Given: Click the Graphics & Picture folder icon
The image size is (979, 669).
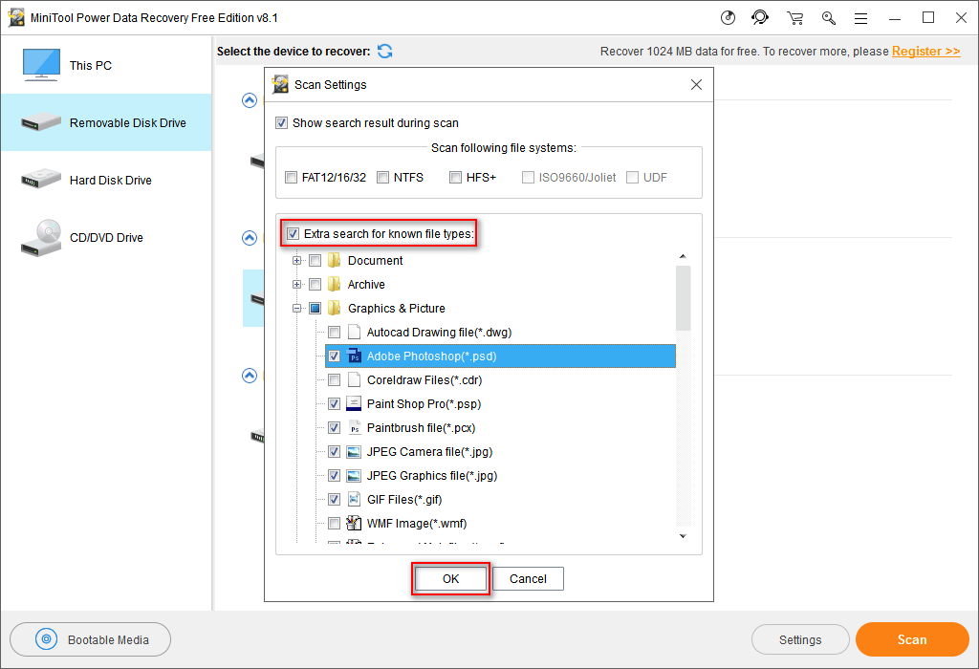Looking at the screenshot, I should click(x=334, y=308).
